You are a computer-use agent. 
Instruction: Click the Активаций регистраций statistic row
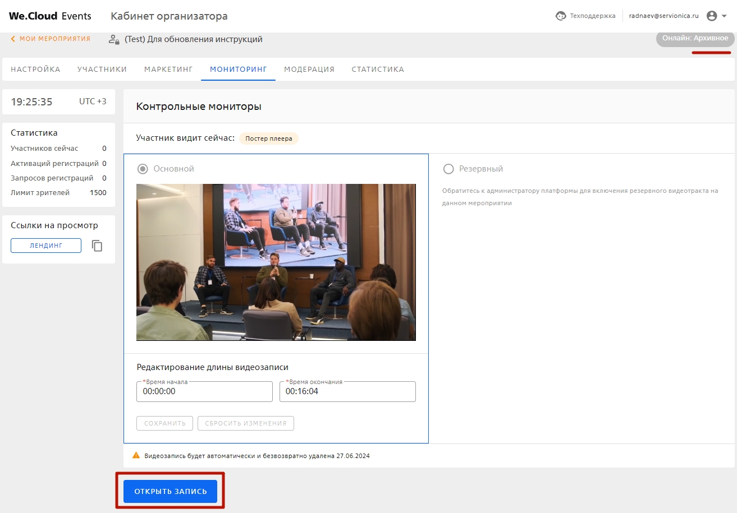[58, 163]
